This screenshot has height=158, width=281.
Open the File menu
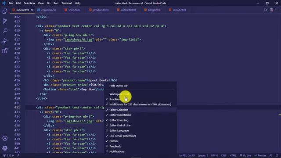click(11, 3)
